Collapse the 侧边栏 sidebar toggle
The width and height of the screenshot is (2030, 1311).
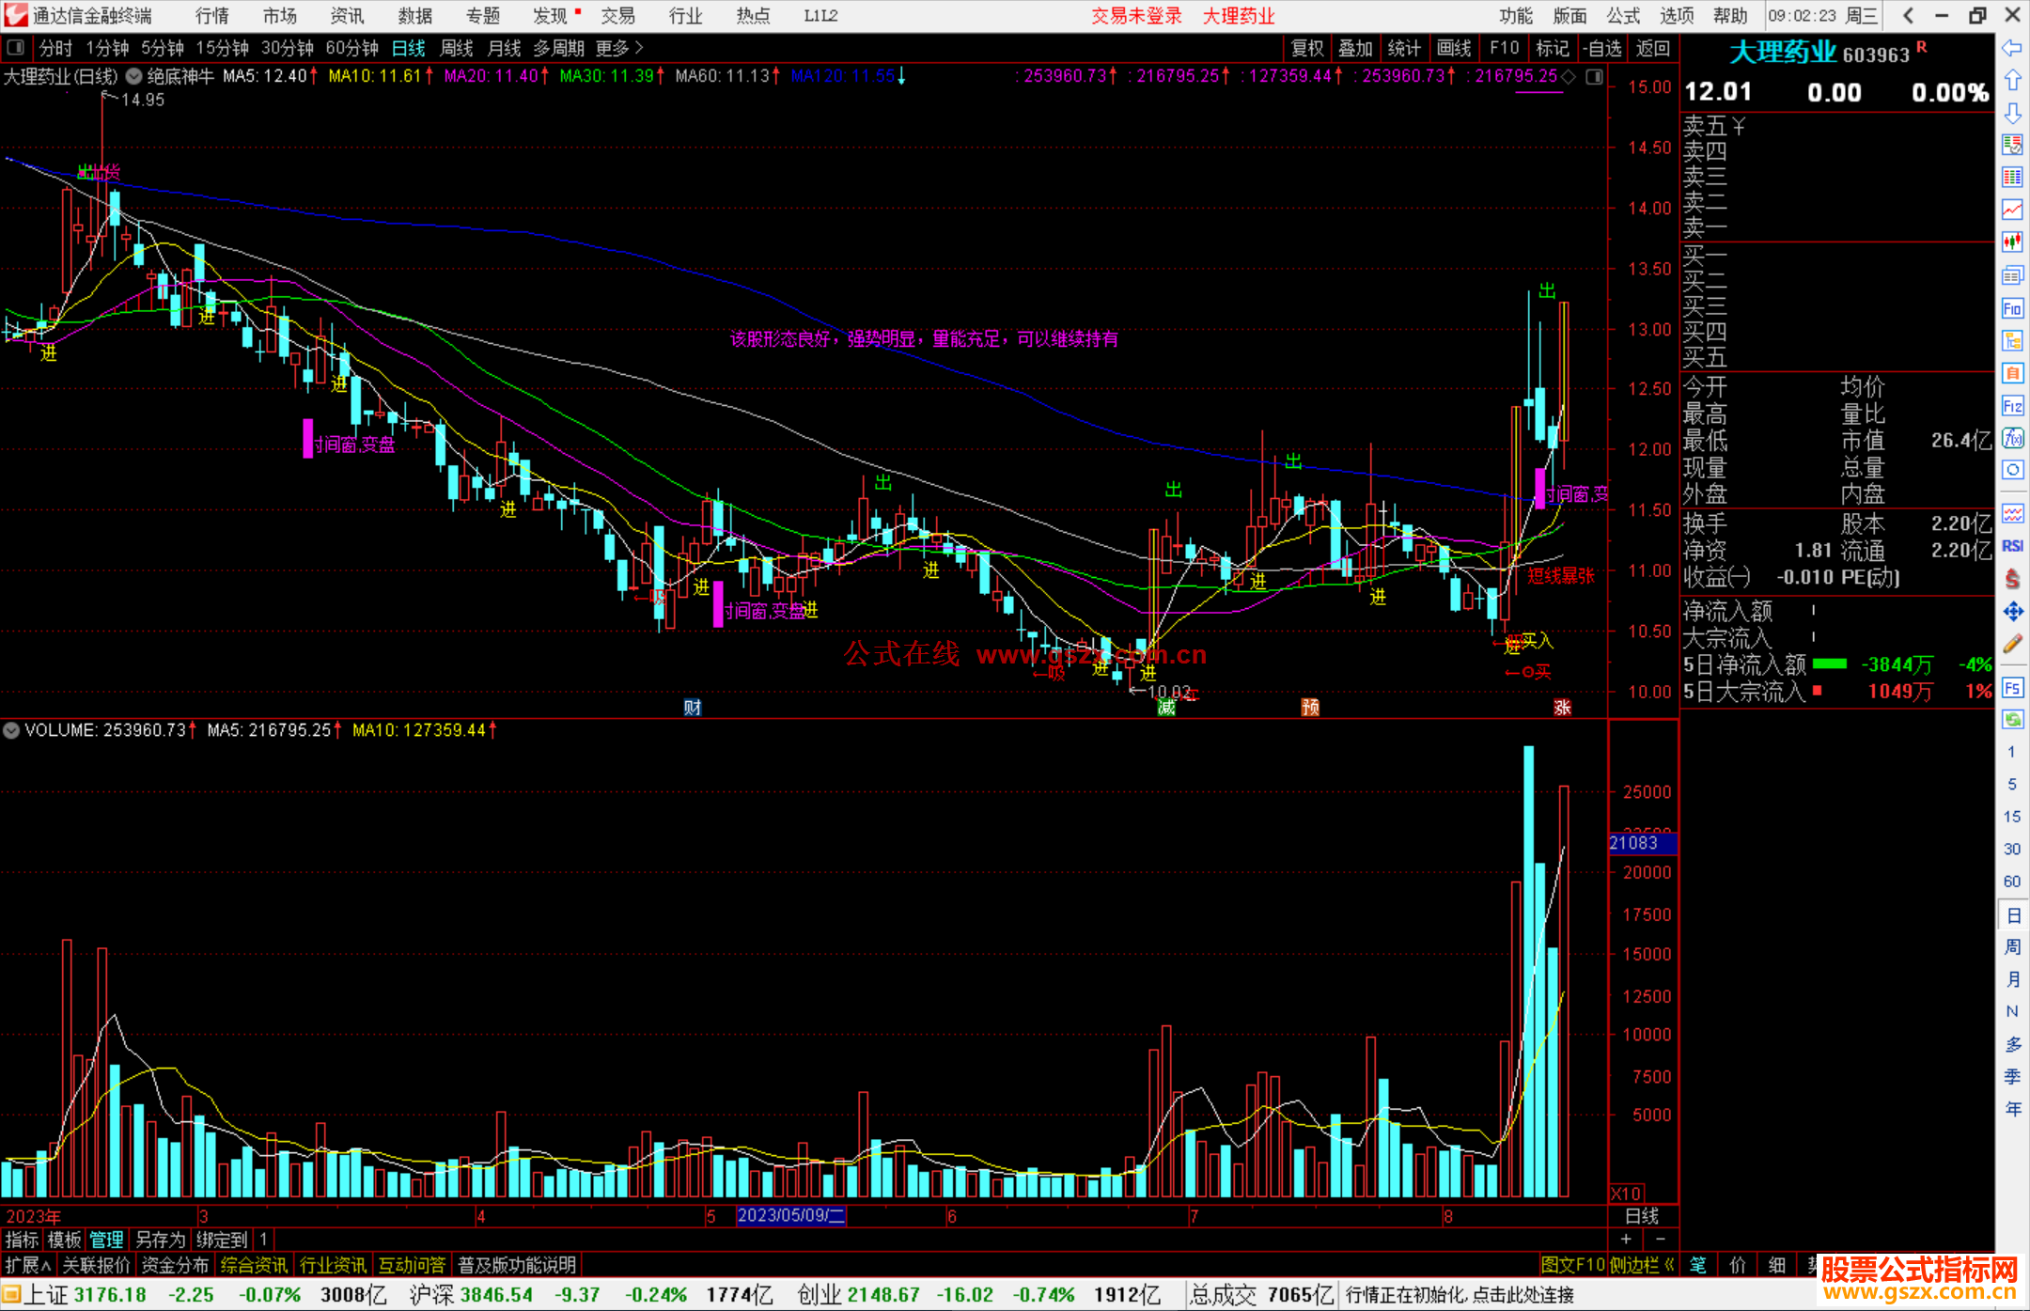pos(1642,1265)
